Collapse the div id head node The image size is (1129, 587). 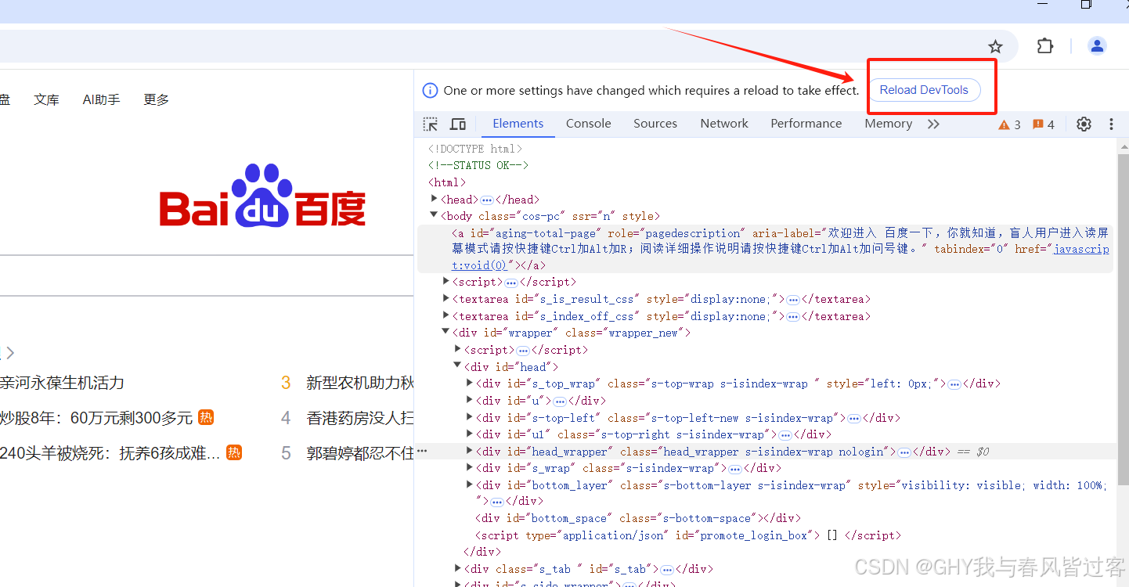[458, 366]
